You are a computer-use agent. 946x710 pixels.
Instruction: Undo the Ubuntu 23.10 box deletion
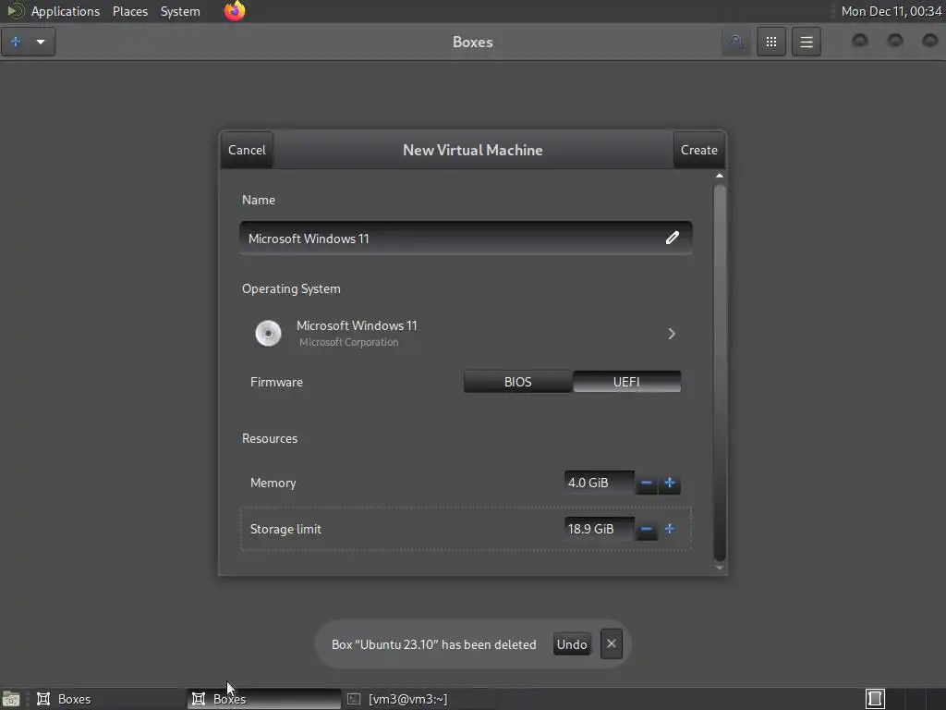click(x=571, y=644)
